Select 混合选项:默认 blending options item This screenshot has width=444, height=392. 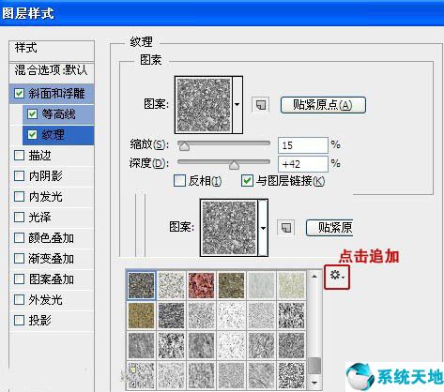click(x=52, y=70)
